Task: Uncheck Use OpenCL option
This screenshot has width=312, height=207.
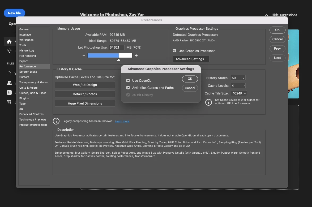Action: 128,80
